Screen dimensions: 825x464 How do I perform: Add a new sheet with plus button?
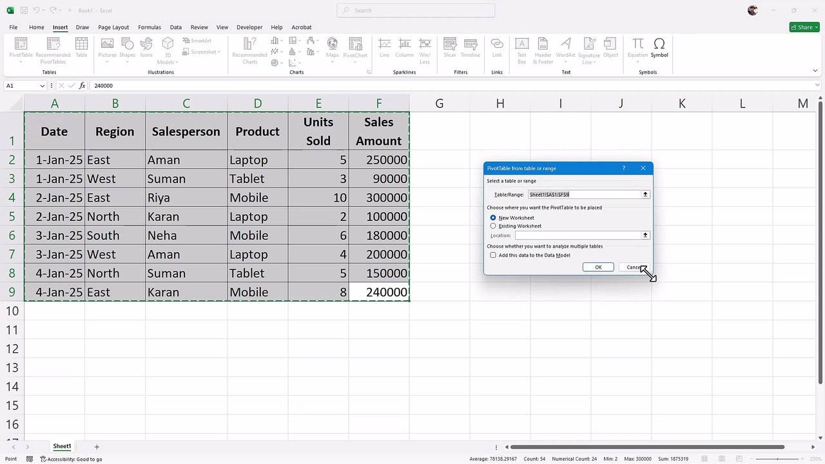(97, 447)
